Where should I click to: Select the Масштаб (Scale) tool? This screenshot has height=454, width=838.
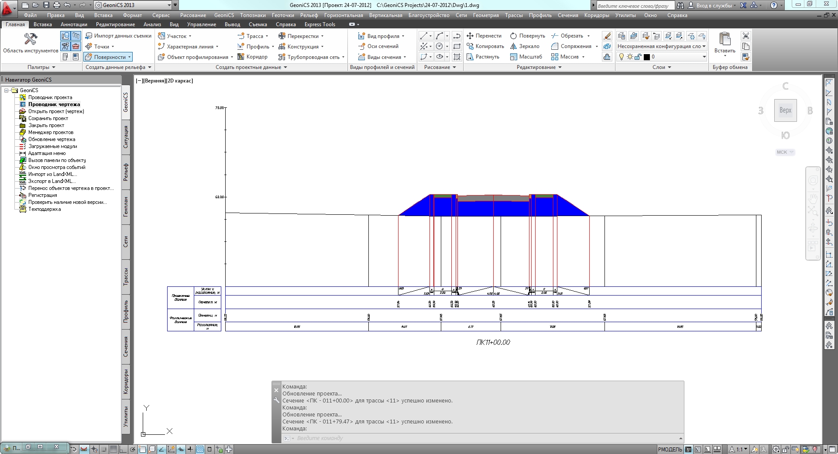coord(526,57)
